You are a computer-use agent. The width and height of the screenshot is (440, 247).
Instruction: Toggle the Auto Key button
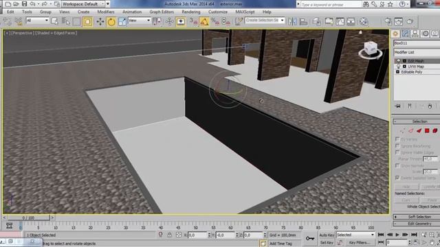327,235
